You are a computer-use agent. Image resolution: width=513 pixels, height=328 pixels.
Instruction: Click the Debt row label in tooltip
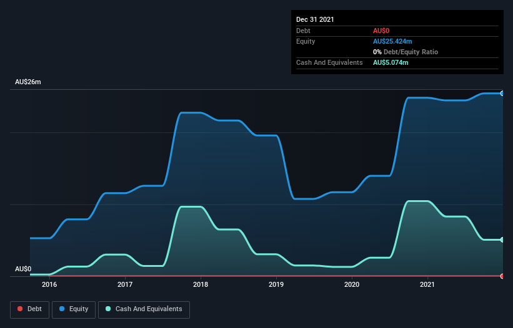[303, 31]
